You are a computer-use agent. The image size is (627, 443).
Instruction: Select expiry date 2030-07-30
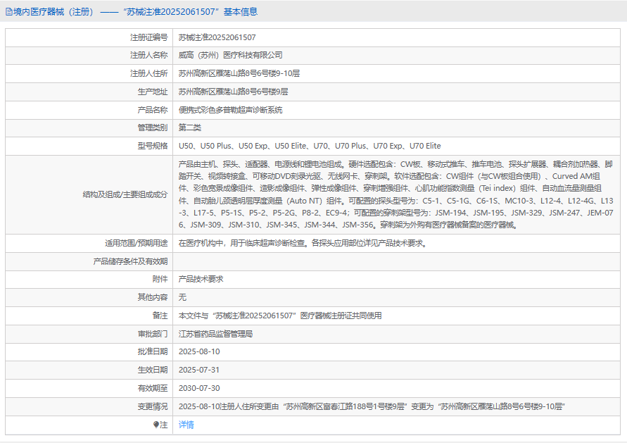click(x=199, y=388)
